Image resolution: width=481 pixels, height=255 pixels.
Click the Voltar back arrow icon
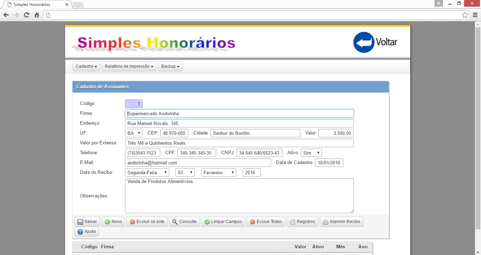pos(363,42)
